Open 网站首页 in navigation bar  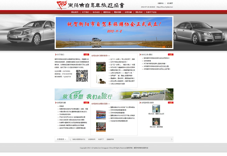pyautogui.click(x=75, y=12)
